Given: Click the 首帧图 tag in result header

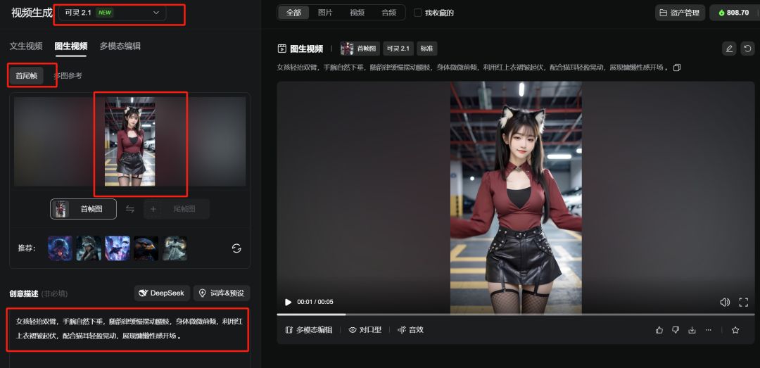Looking at the screenshot, I should (x=360, y=49).
